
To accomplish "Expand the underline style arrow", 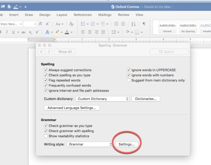I will [18, 32].
